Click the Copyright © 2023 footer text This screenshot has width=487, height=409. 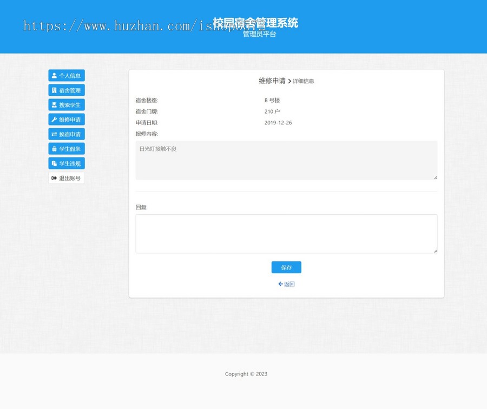click(x=246, y=374)
